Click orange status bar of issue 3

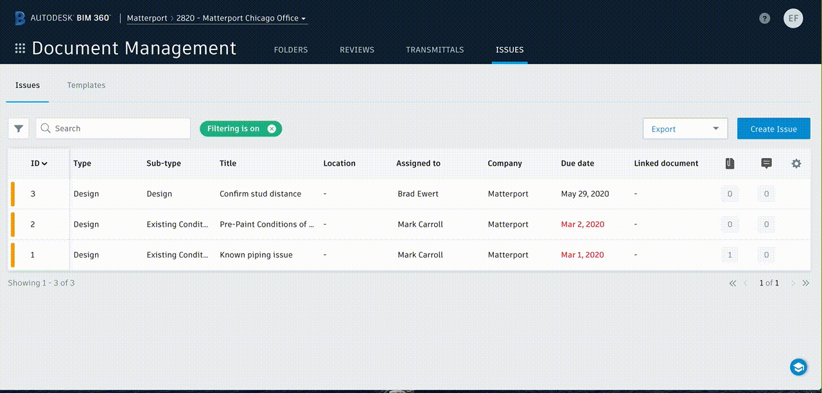[12, 194]
